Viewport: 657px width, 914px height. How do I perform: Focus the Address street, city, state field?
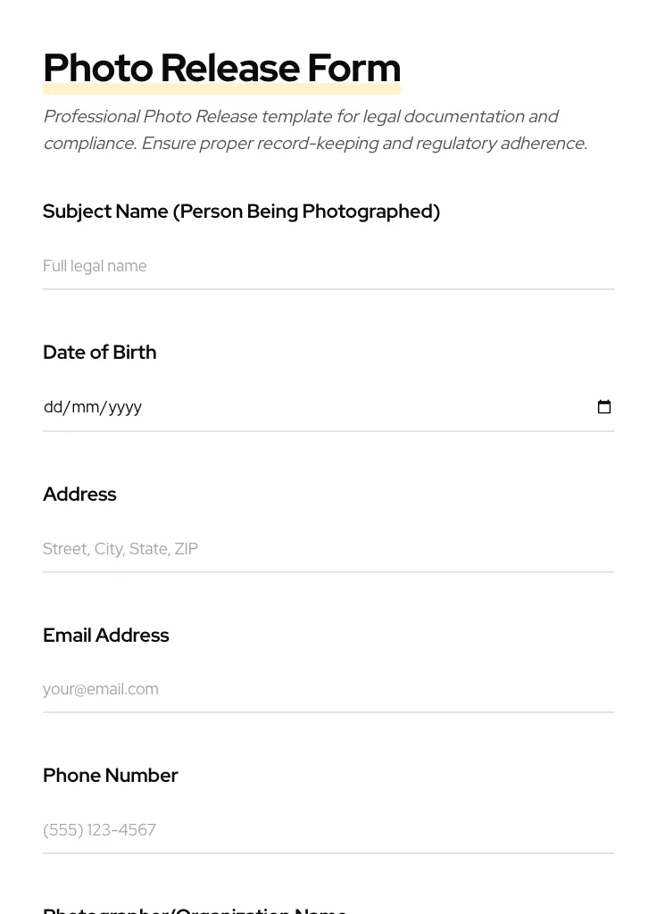point(328,549)
